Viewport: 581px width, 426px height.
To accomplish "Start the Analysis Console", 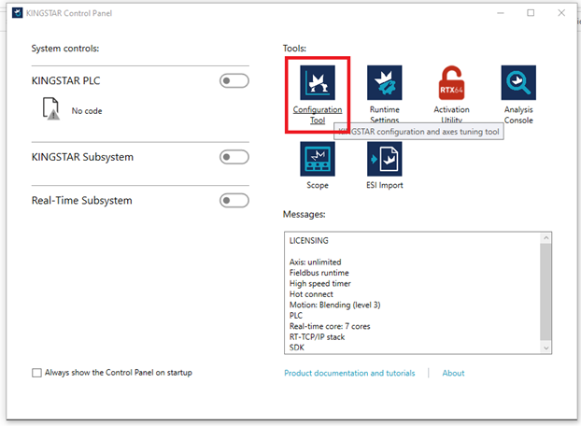I will [518, 83].
